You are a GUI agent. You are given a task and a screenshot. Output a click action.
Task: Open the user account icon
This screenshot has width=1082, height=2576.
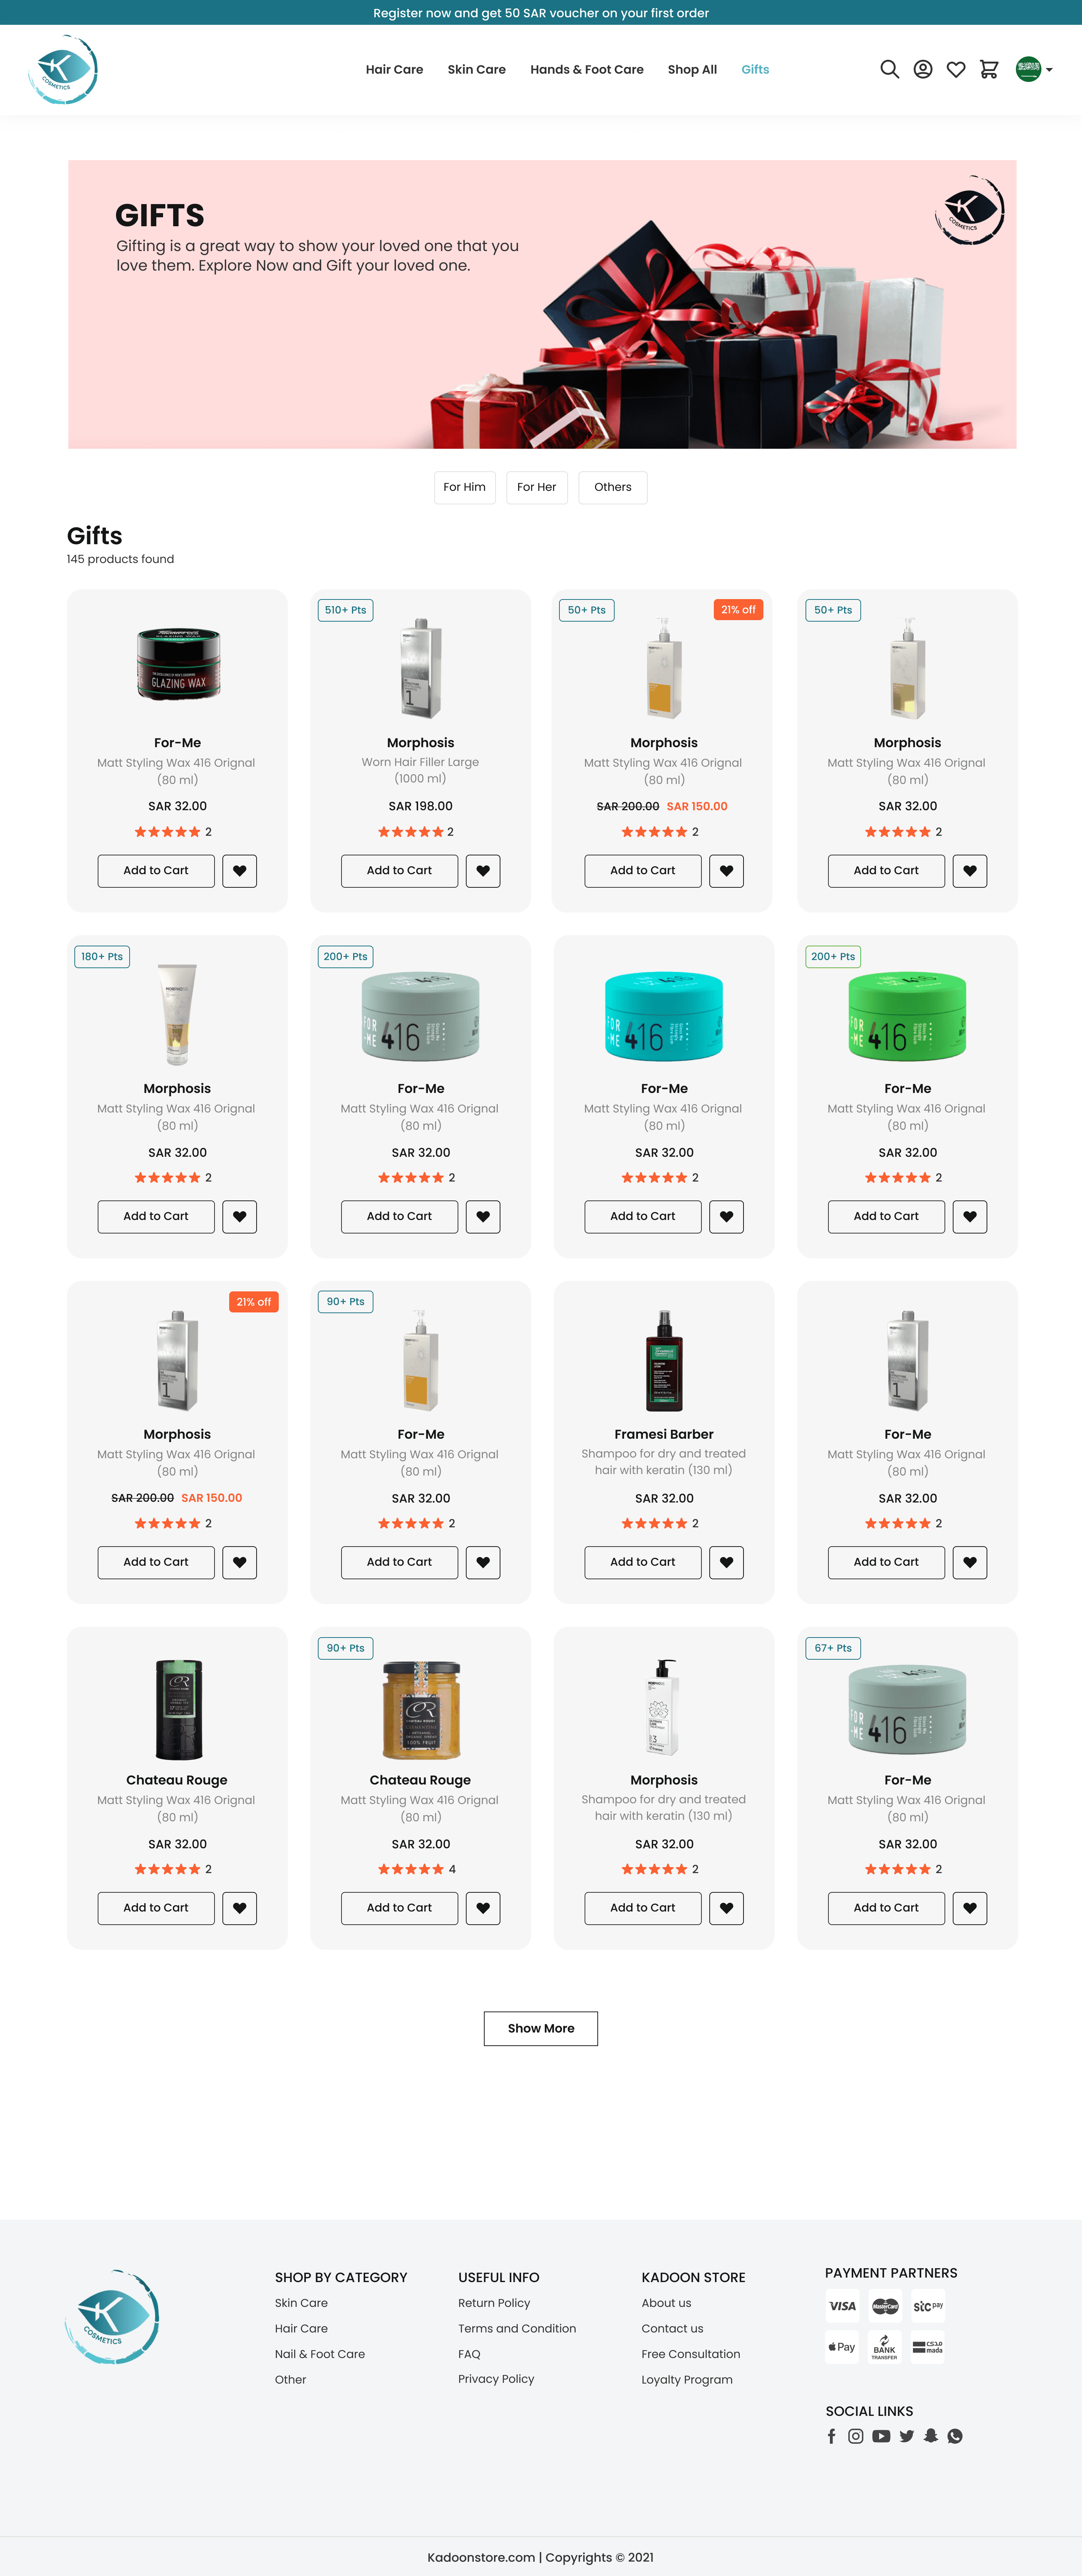coord(923,69)
